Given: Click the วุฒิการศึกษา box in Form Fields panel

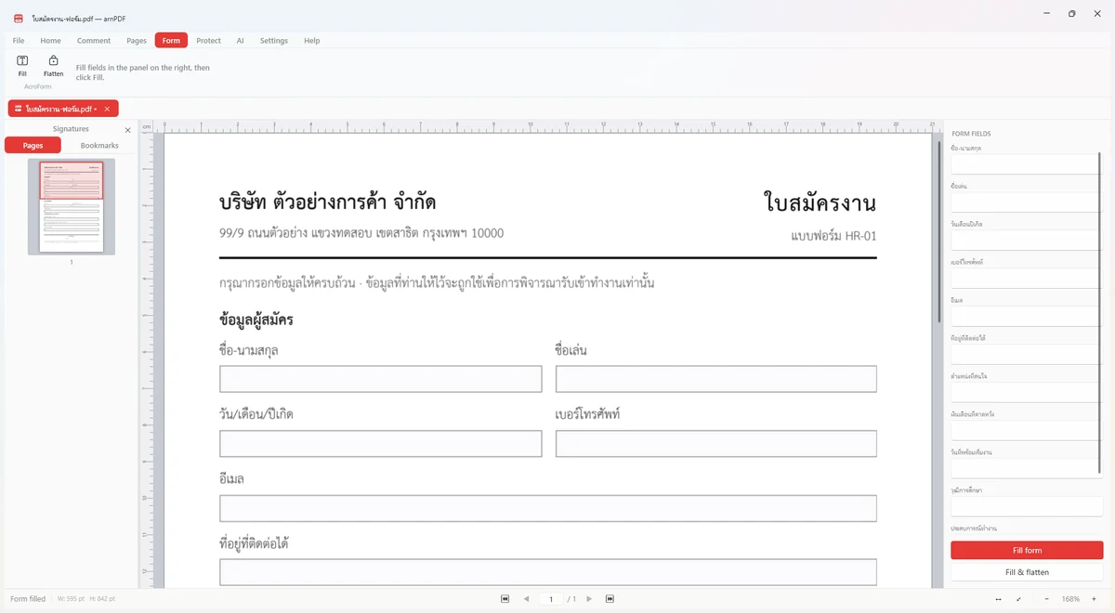Looking at the screenshot, I should (x=1026, y=506).
